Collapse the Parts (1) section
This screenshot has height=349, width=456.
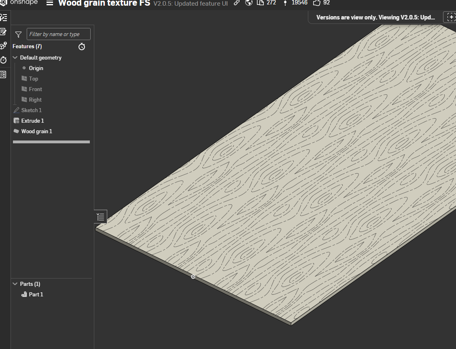(15, 284)
